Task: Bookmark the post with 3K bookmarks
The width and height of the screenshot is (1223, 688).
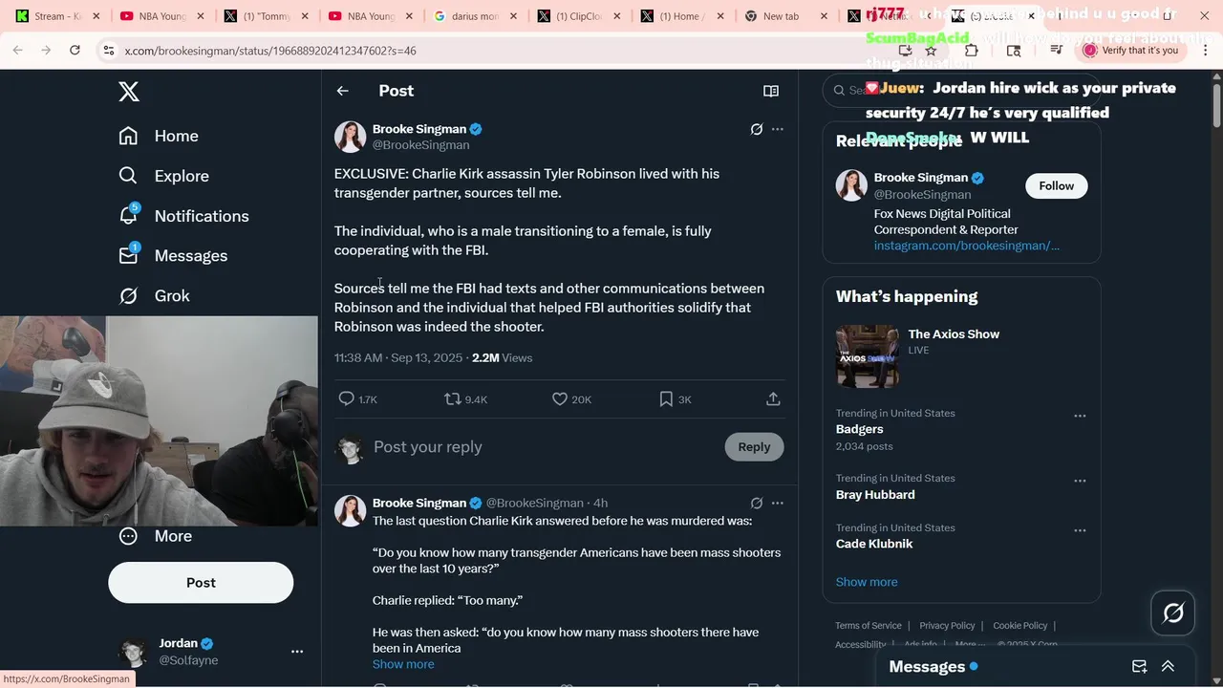Action: (x=666, y=398)
